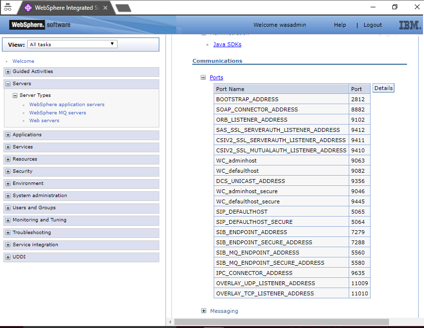Collapse the Server Types tree node

(15, 96)
